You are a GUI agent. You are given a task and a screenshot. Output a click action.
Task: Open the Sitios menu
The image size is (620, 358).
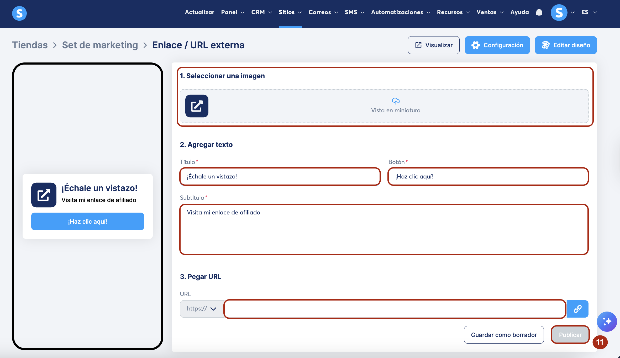pyautogui.click(x=290, y=12)
